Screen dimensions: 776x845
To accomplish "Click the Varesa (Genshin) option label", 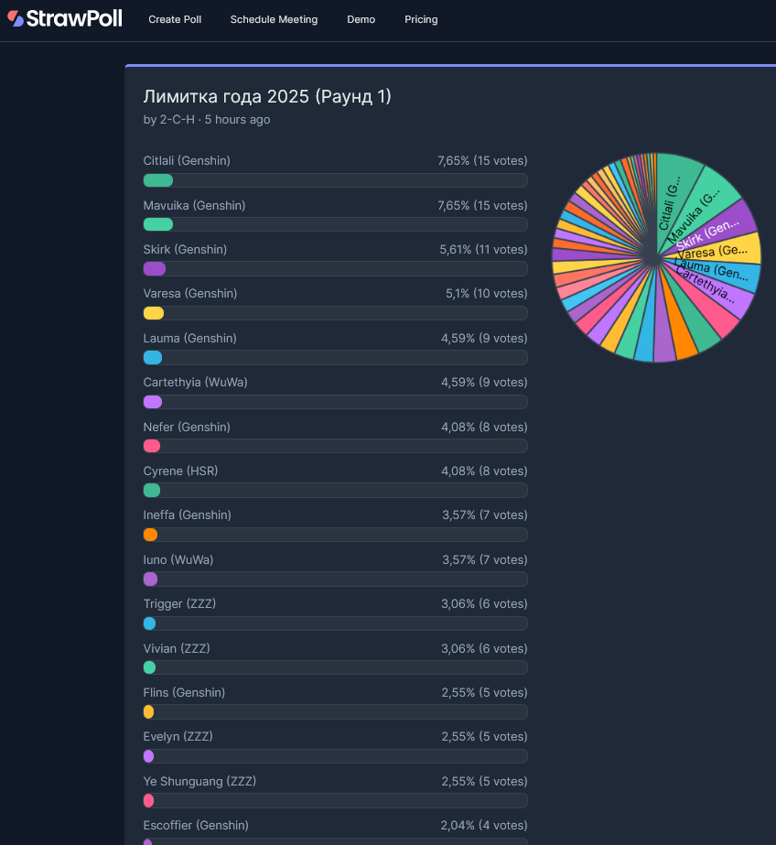I will [x=190, y=294].
